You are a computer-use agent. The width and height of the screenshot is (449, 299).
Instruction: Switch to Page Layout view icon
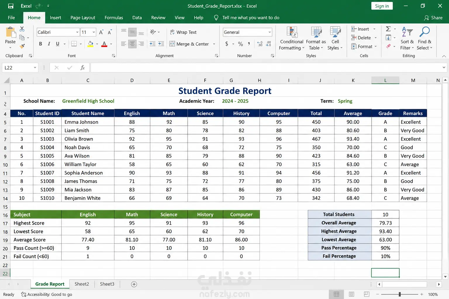352,294
